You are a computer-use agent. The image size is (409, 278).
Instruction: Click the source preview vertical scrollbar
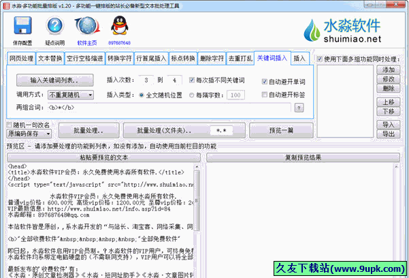[x=197, y=200]
